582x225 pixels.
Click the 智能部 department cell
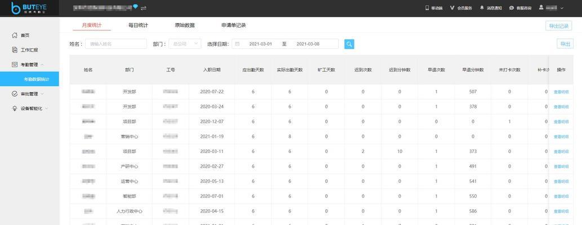tap(130, 196)
